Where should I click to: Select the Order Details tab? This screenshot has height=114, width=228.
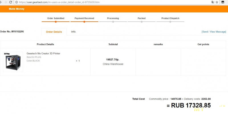[x=54, y=32]
